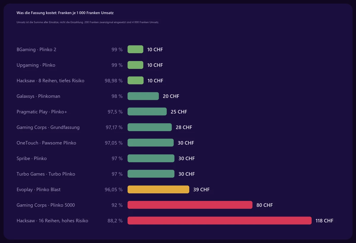Click "Gaming Corps · Plinko 5000" label
356x243 pixels.
(x=46, y=205)
